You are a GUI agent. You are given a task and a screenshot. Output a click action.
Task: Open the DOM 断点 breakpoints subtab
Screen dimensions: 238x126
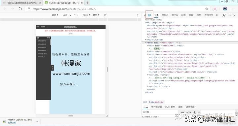[170, 107]
